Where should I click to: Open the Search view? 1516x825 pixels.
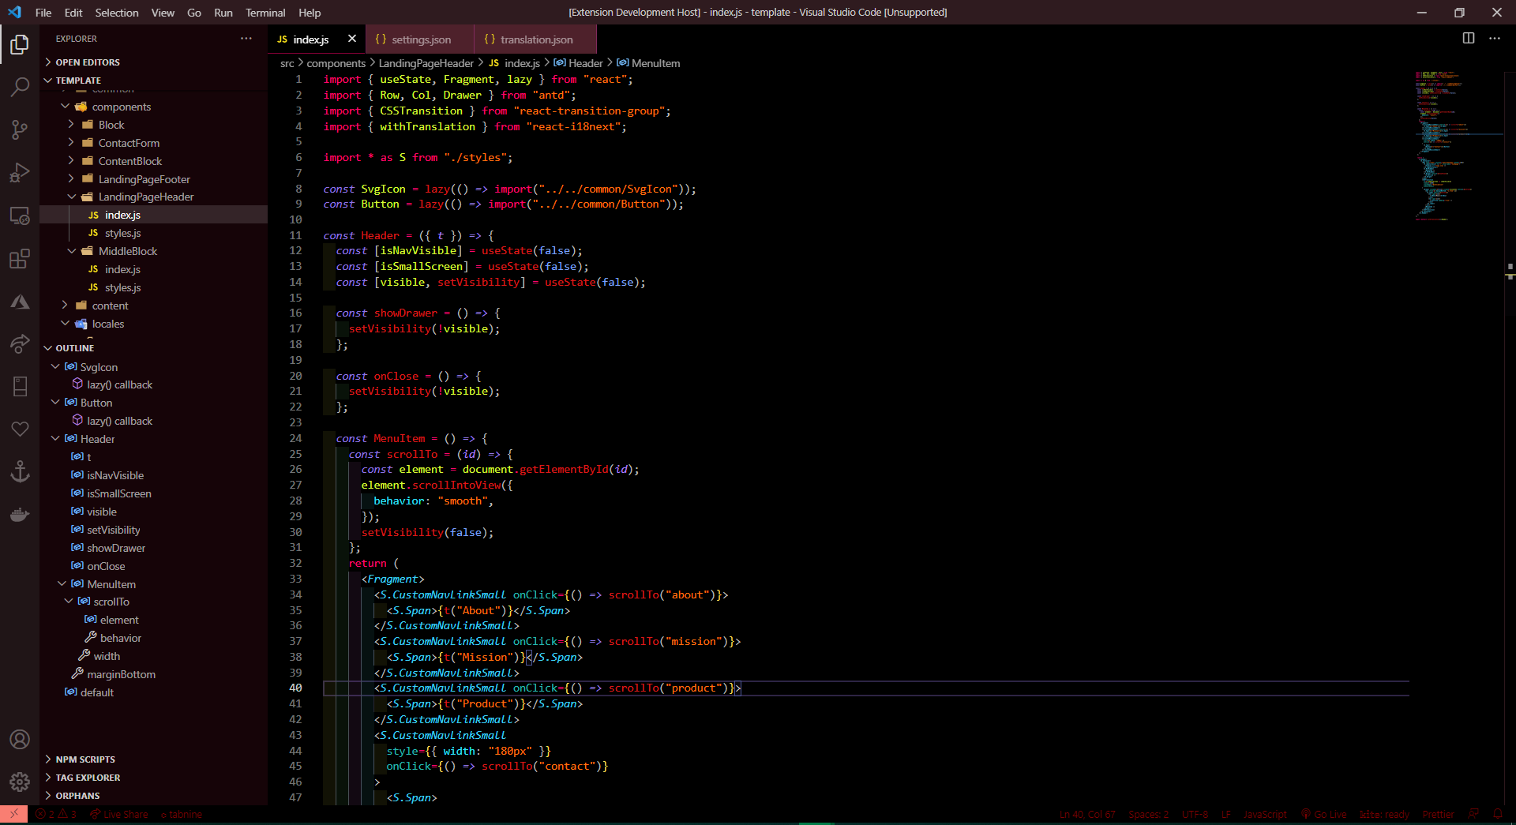(x=20, y=87)
